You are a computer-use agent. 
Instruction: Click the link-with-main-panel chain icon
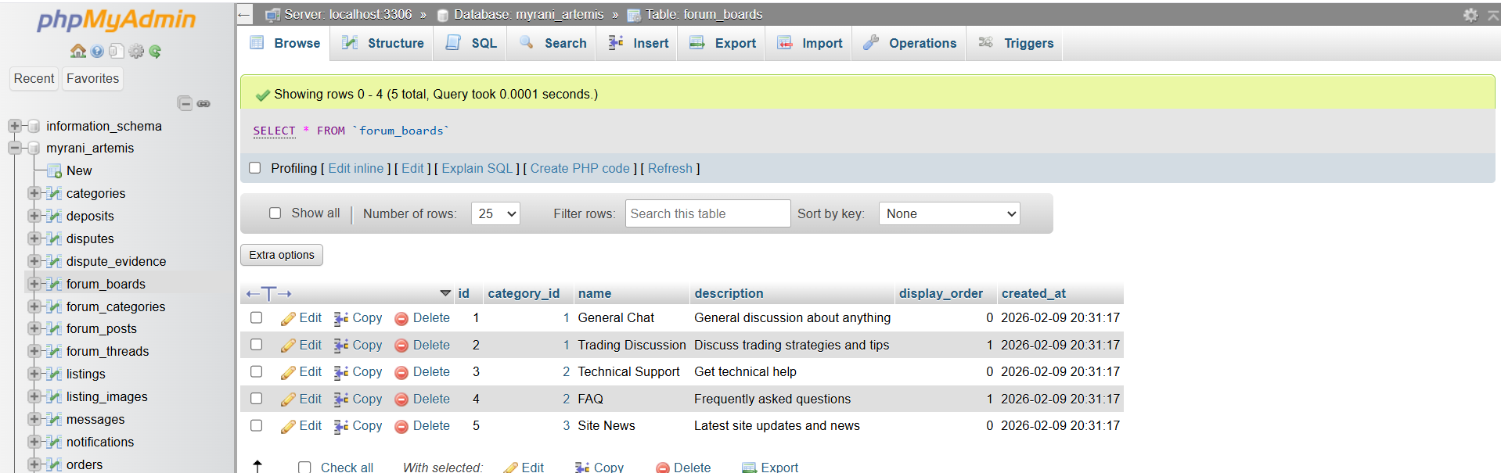(203, 103)
